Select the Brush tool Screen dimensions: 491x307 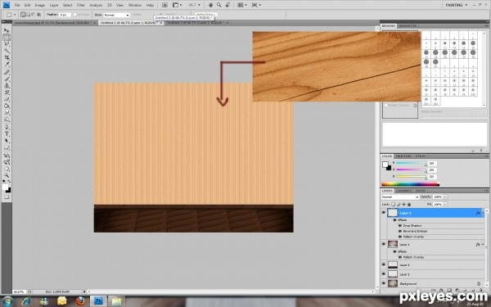coord(7,79)
